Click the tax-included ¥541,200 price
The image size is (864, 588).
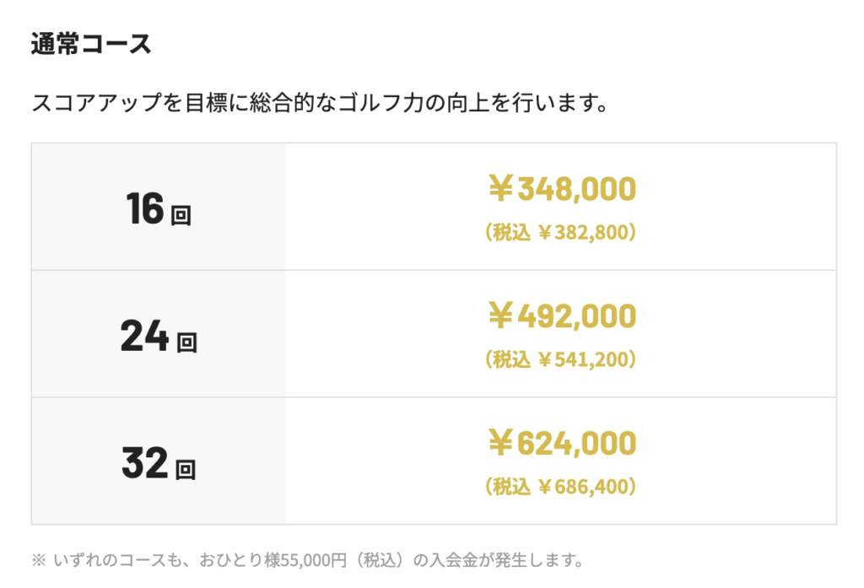(560, 360)
